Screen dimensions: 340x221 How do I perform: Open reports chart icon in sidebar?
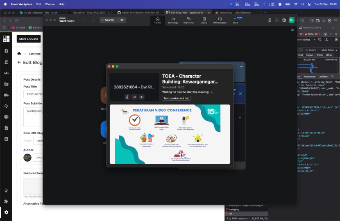[6, 139]
